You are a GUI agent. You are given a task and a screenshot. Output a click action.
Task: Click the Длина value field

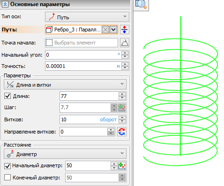pos(89,96)
